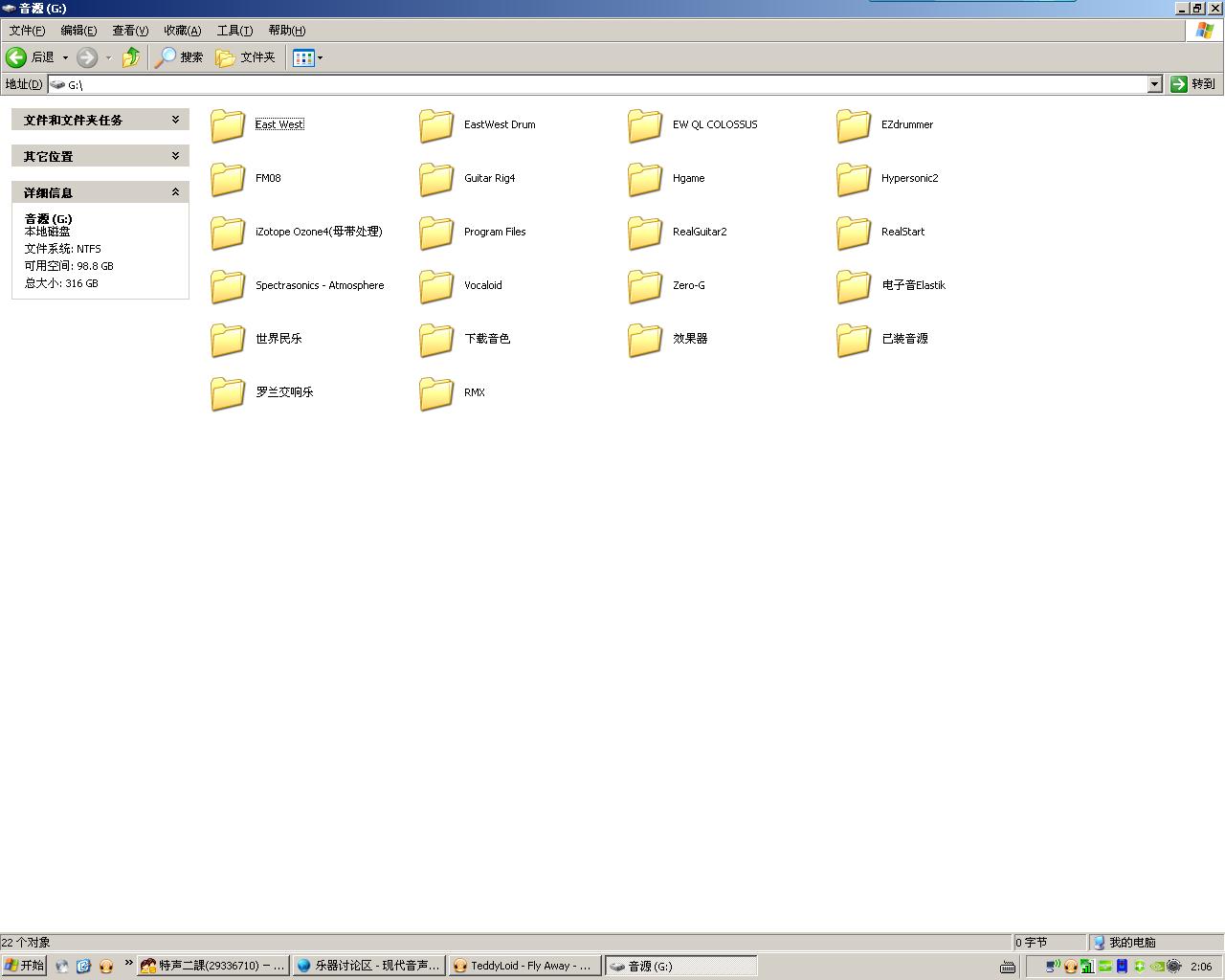The height and width of the screenshot is (980, 1225).
Task: Click the 搜索 search button
Action: click(x=180, y=57)
